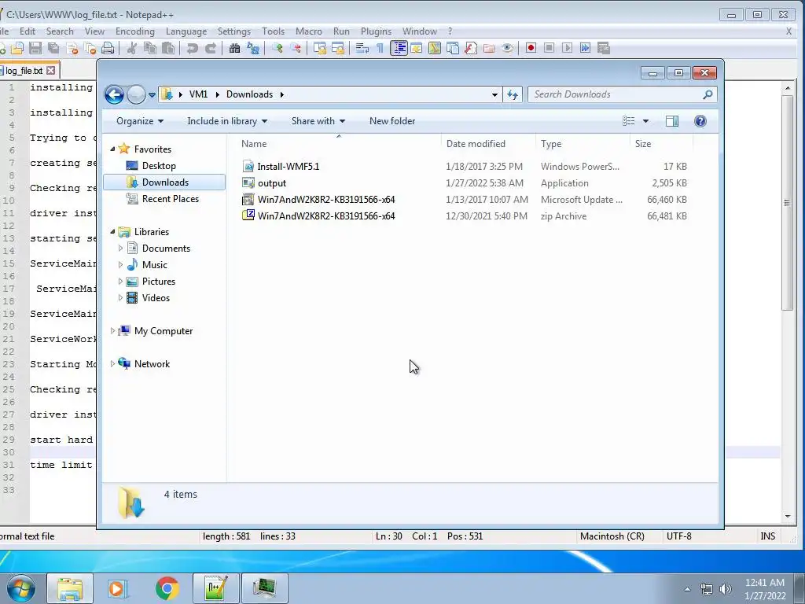
Task: Save the file via Notepad++ Save icon
Action: [x=35, y=48]
